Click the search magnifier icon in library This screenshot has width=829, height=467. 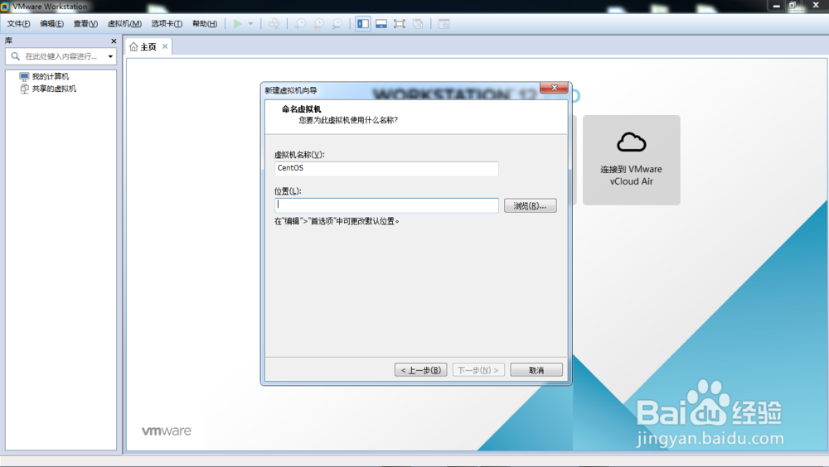15,56
